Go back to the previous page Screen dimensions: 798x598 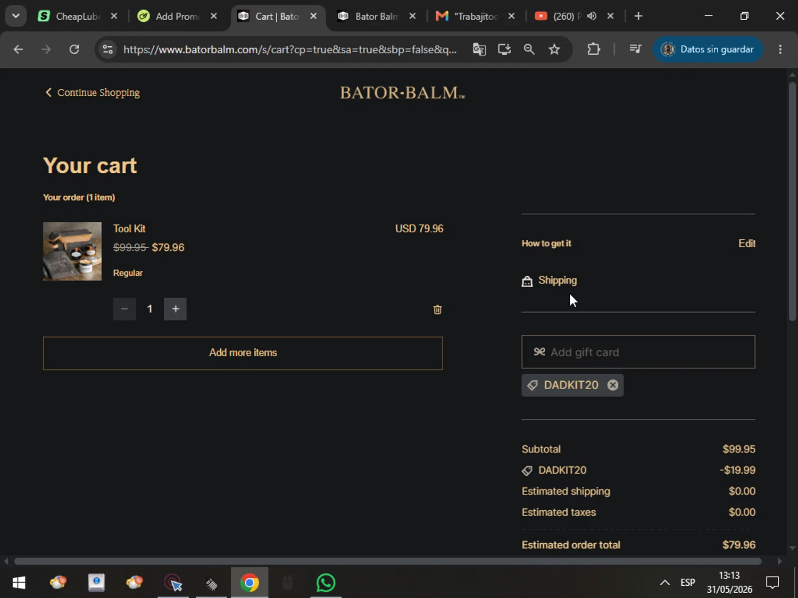pyautogui.click(x=18, y=49)
